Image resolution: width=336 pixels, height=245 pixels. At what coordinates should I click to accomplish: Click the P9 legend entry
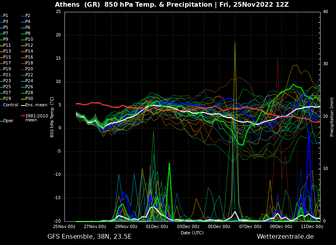click(x=4, y=39)
